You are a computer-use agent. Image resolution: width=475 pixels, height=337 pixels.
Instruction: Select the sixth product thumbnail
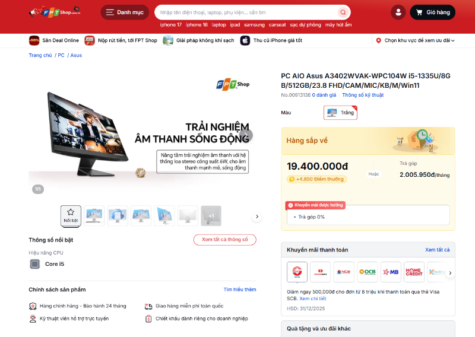[x=188, y=216]
